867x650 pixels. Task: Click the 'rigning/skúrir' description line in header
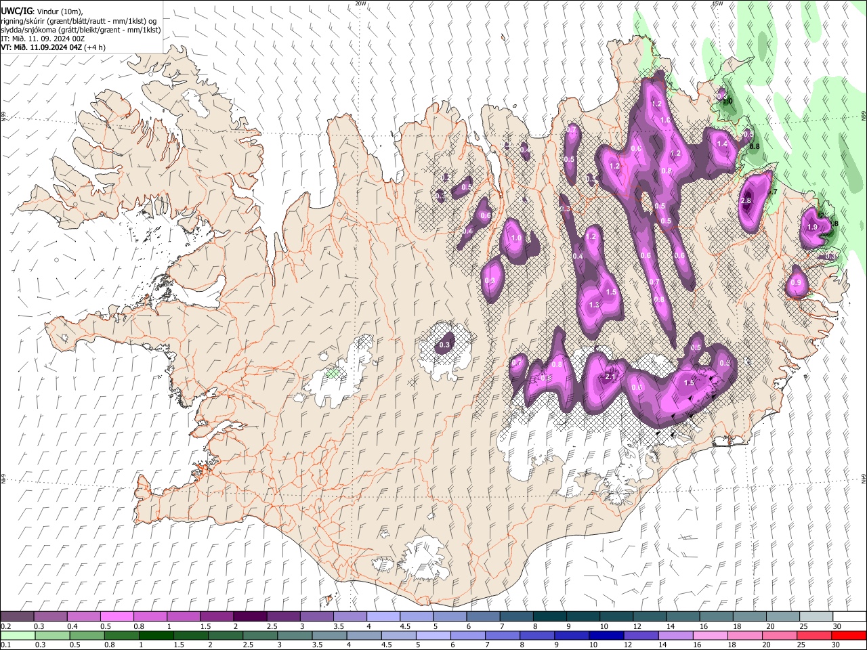point(79,21)
